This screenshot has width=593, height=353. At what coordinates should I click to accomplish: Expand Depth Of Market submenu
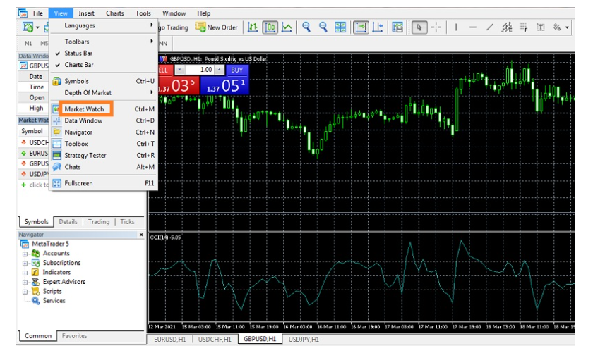pyautogui.click(x=104, y=92)
